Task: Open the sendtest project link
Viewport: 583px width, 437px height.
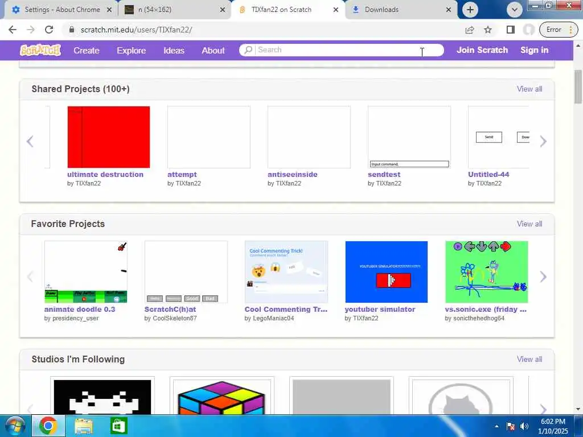Action: coord(384,174)
